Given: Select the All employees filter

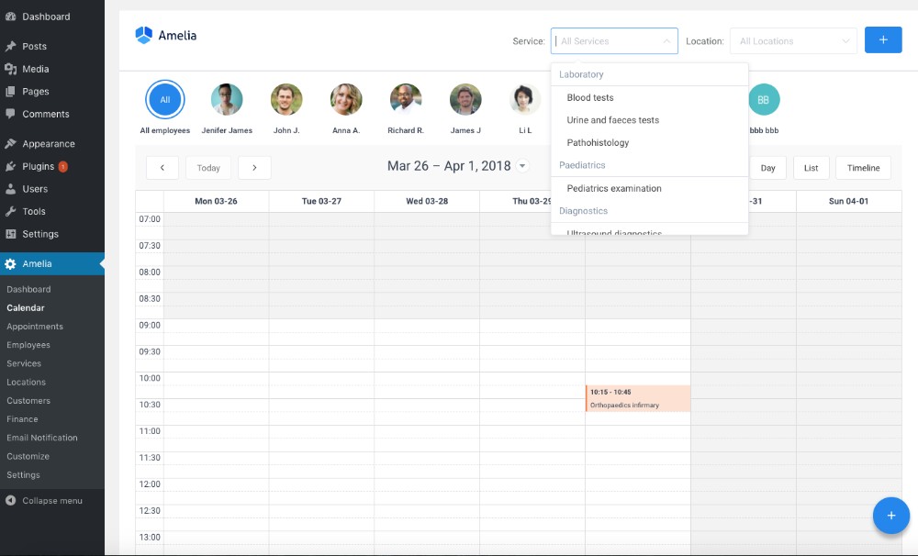Looking at the screenshot, I should (165, 100).
